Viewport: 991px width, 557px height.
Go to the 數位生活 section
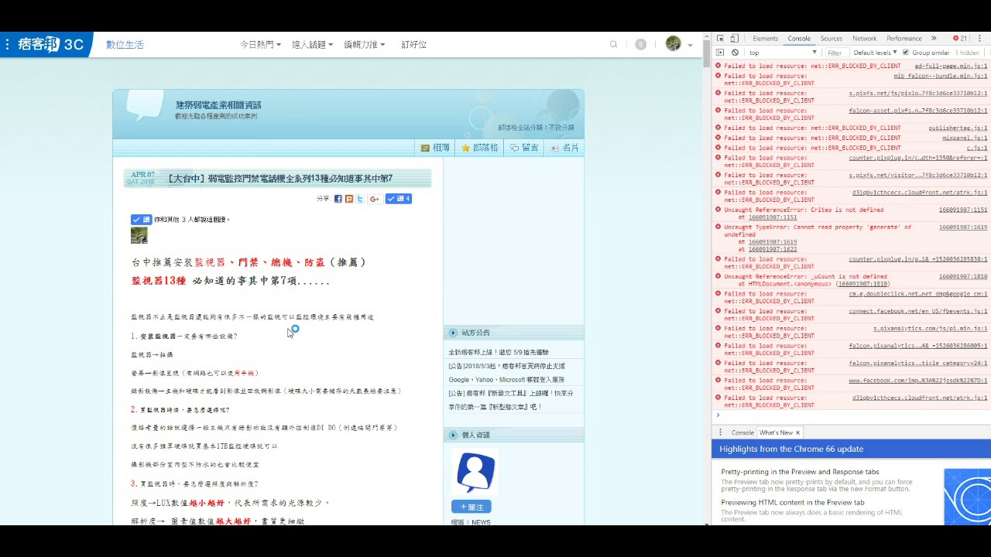[x=125, y=45]
